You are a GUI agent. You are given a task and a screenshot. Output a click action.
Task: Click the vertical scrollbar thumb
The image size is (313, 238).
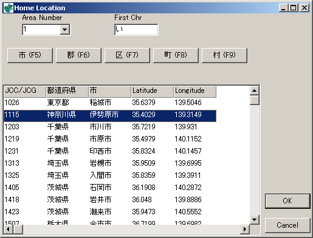[255, 100]
